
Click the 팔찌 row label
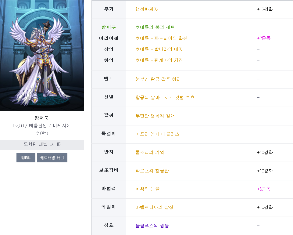109,115
